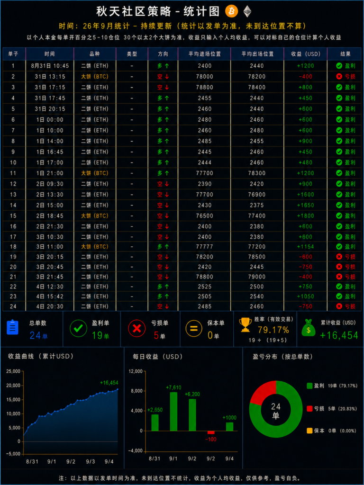This screenshot has width=364, height=485.
Task: Click the Ethereum diamond logo in title
Action: [247, 11]
